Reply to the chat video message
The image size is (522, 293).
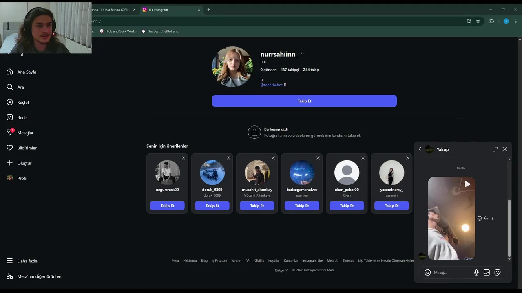click(x=486, y=219)
